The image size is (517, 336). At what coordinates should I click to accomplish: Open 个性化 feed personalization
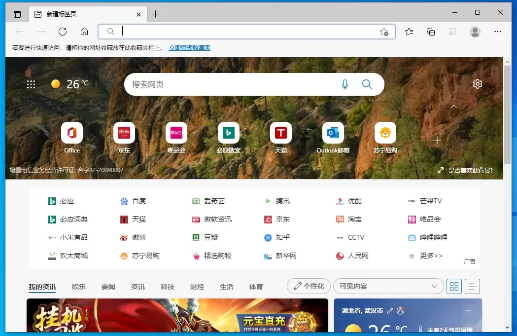point(309,286)
